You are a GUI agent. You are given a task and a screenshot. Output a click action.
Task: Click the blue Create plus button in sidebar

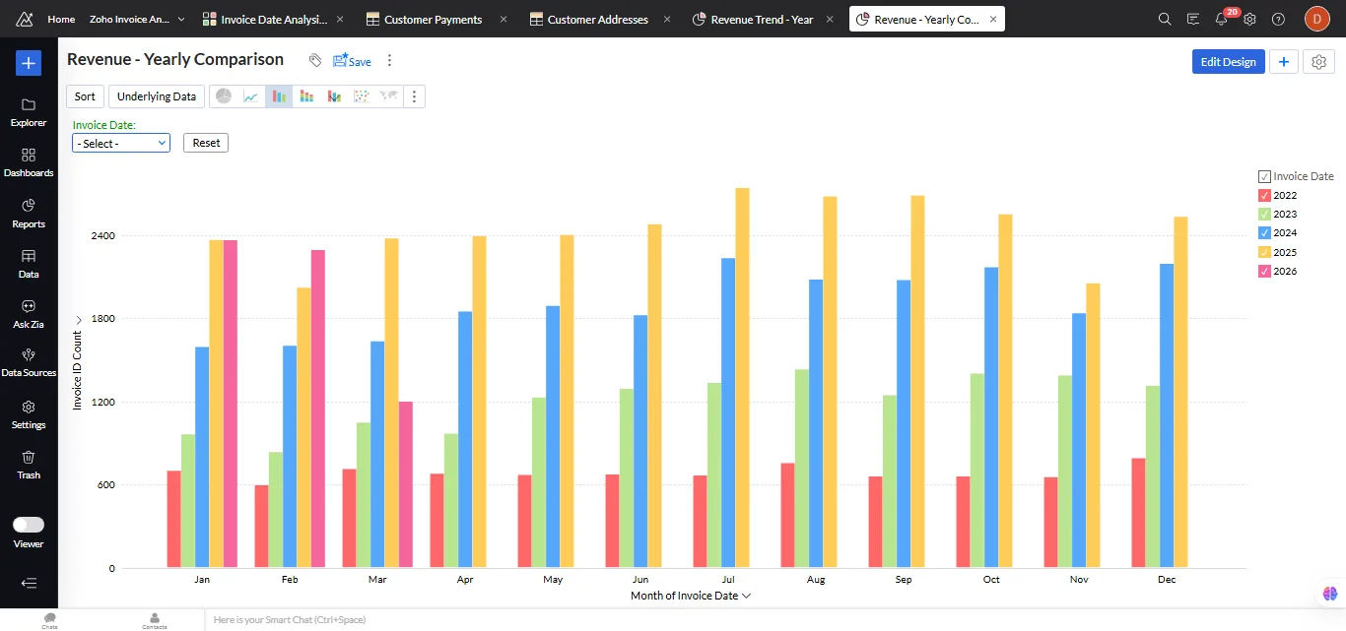pos(29,63)
